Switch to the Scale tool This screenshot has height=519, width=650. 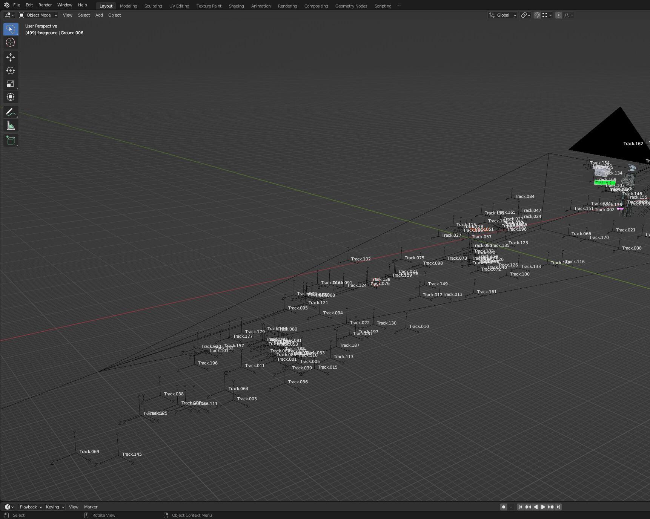point(11,84)
